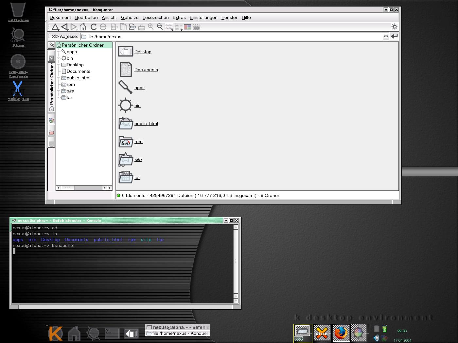
Task: Reload the current folder view
Action: pos(94,27)
